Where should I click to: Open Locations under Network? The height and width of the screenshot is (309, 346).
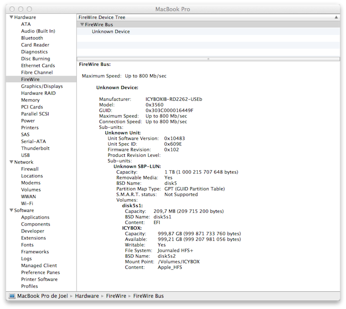(32, 176)
